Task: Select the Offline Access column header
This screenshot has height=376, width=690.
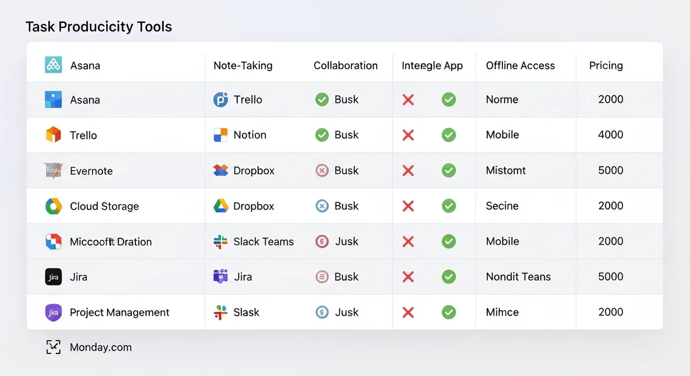Action: tap(520, 66)
